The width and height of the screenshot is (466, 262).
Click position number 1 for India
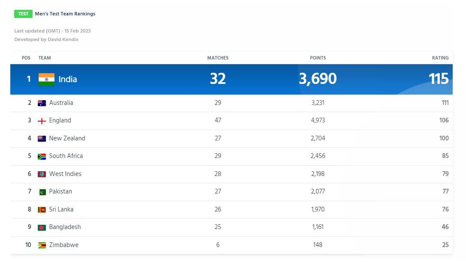(x=29, y=79)
